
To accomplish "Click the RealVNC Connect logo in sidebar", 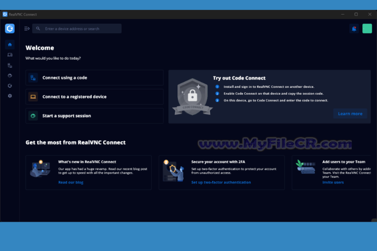I will 10,29.
